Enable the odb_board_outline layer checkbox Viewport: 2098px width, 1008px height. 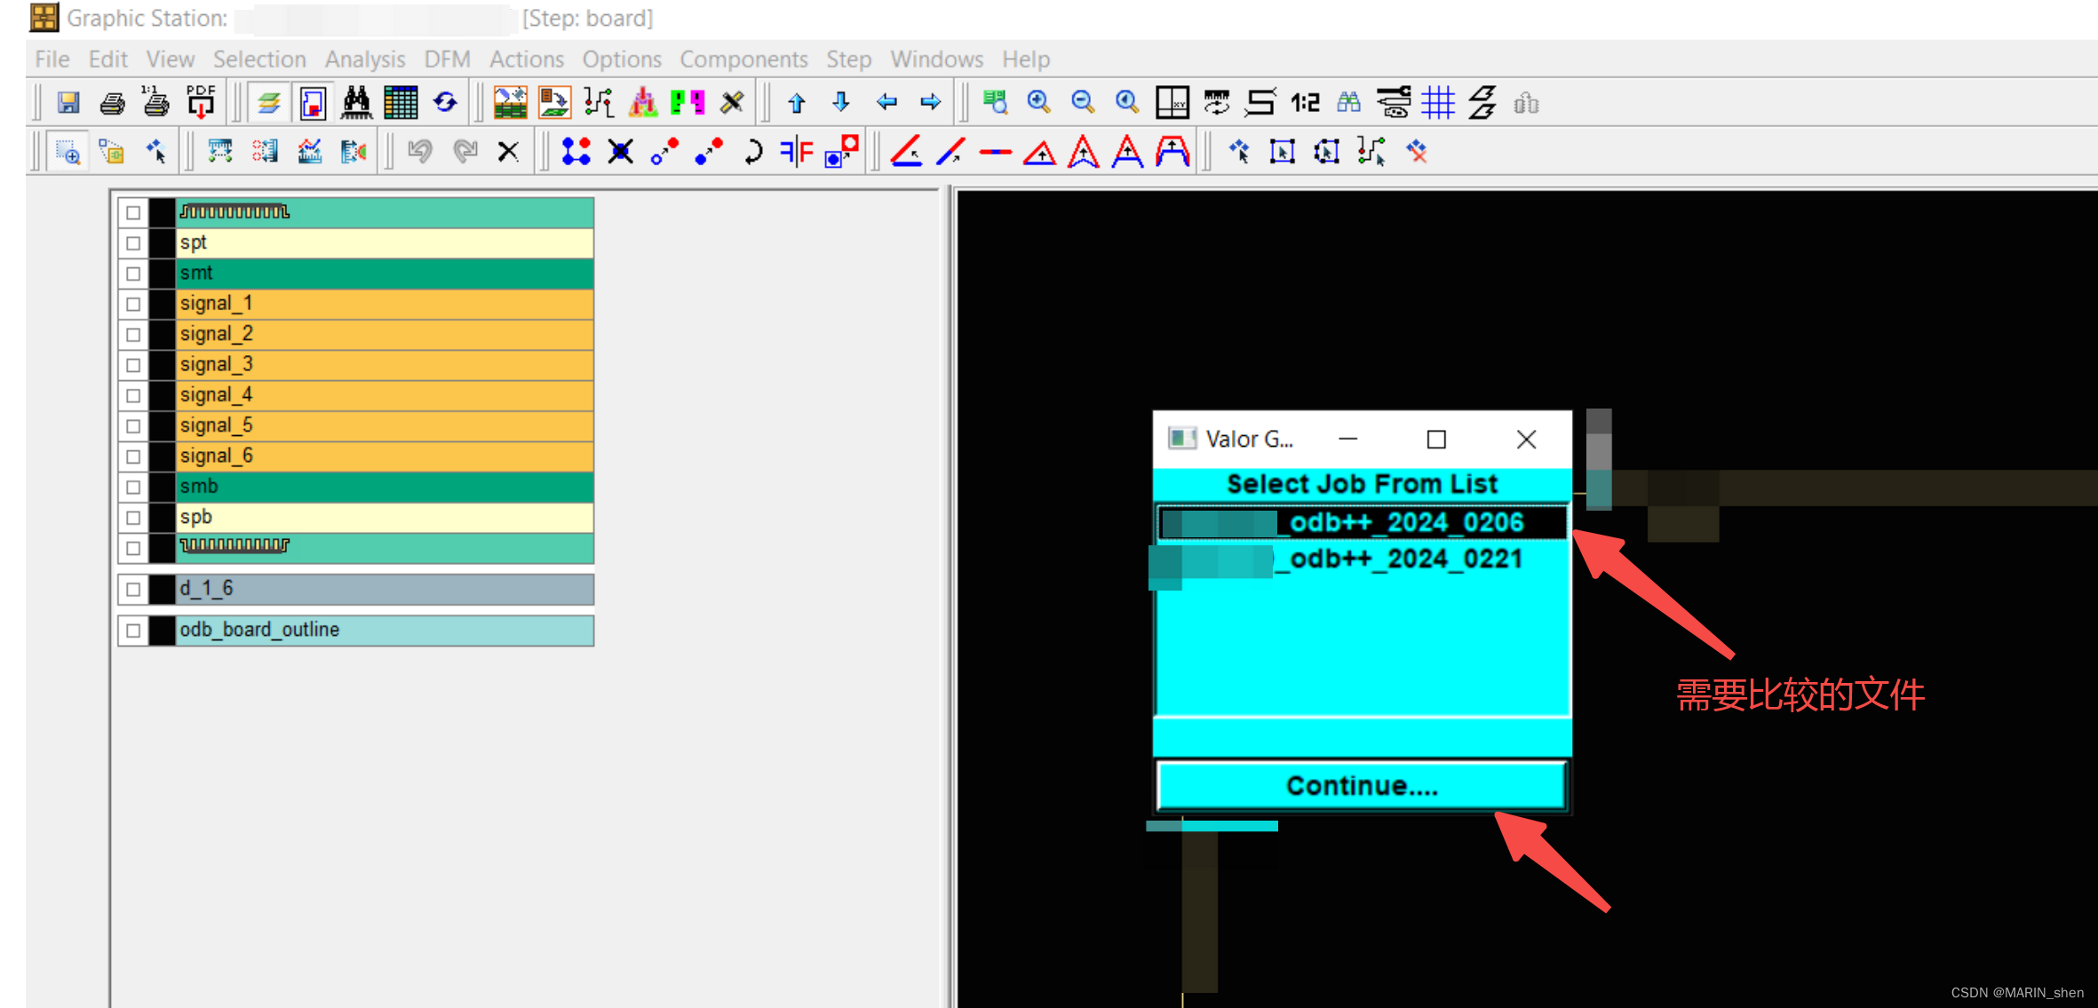(132, 631)
